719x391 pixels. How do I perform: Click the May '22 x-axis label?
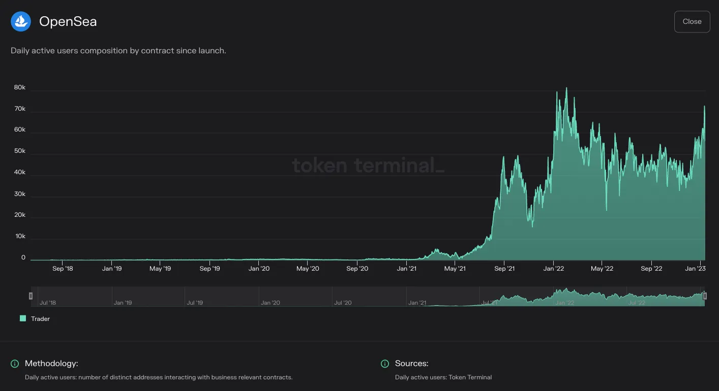[x=602, y=269]
